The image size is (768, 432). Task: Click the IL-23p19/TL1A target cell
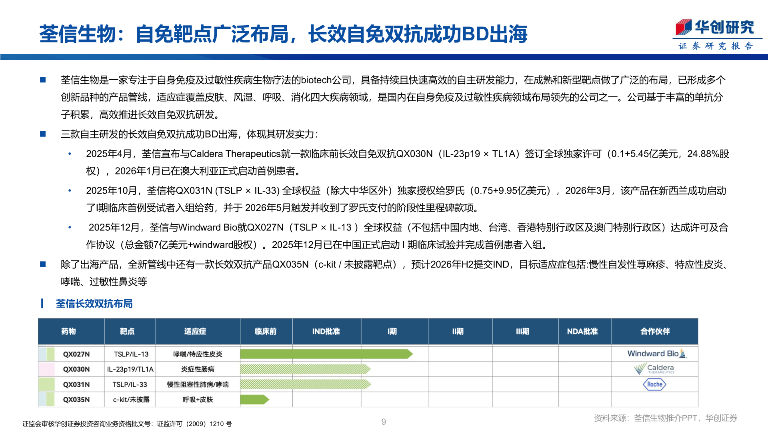(x=130, y=369)
